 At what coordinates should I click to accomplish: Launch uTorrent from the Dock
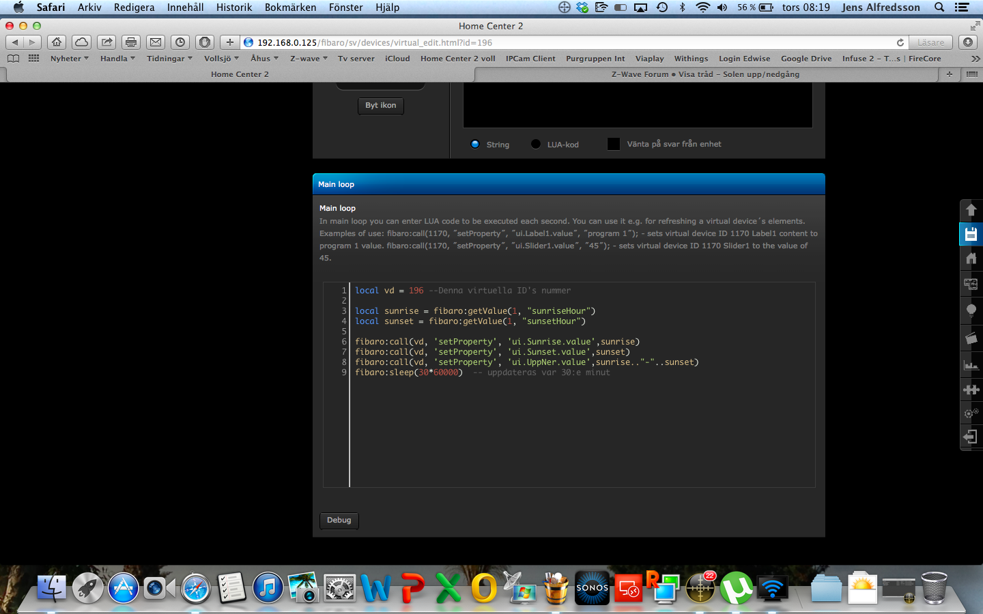tap(736, 588)
